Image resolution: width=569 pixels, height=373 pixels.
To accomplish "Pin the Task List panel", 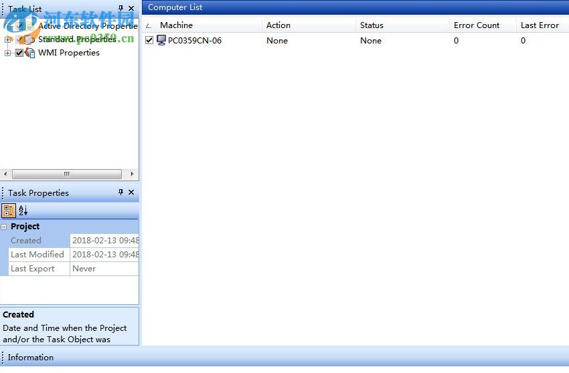I will 121,8.
